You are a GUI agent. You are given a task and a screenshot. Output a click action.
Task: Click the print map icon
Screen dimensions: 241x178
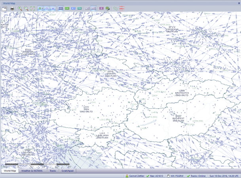(x=12, y=8)
